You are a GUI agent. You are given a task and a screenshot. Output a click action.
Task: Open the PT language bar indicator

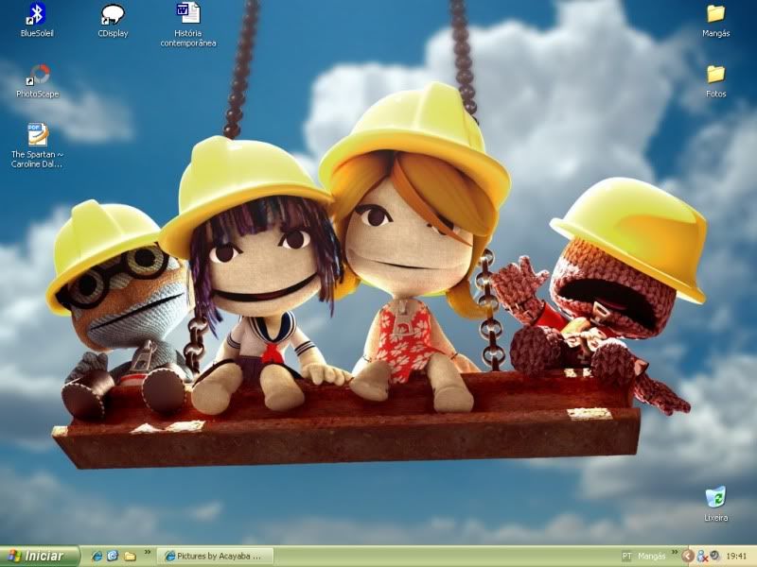(x=627, y=557)
